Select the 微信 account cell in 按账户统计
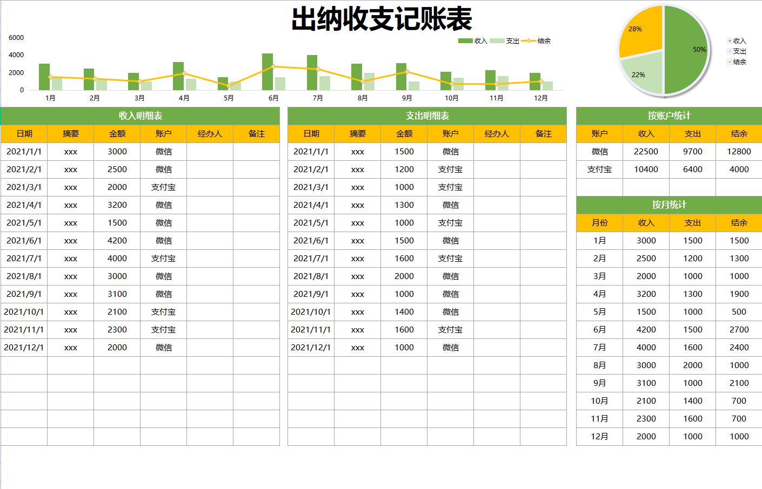 [x=600, y=152]
